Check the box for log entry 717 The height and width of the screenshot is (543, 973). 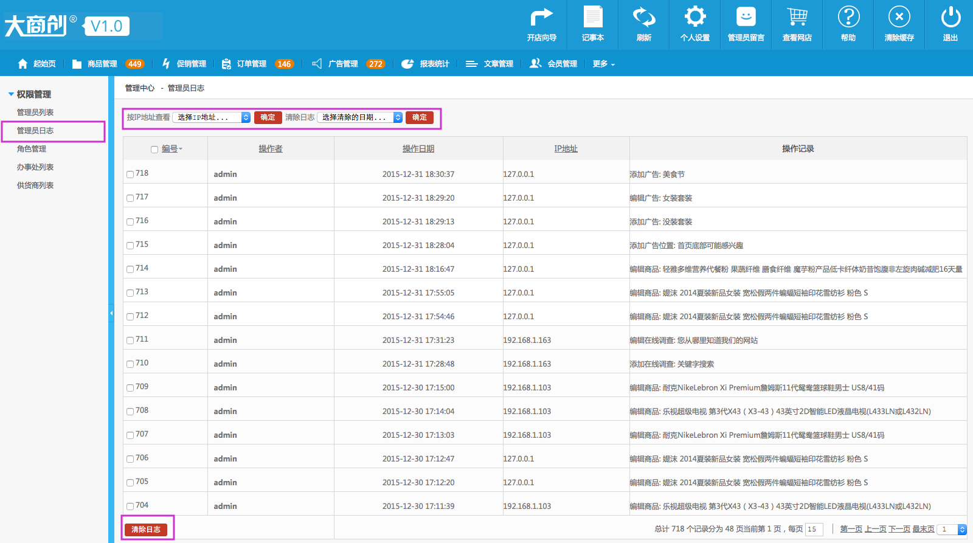click(x=130, y=198)
